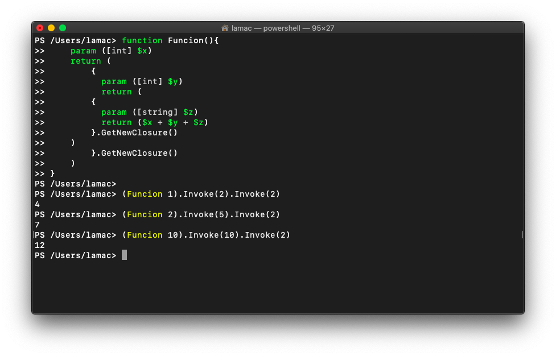Screen dimensions: 556x356
Task: Click the terminal cursor block at last prompt
Action: pyautogui.click(x=124, y=255)
